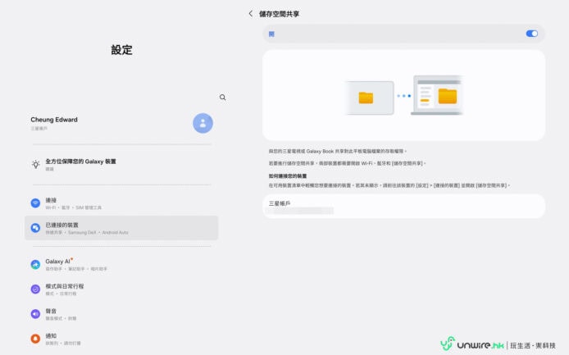Open 全方位保障您的 Galaxy 裝置 suggestion
This screenshot has height=355, width=569.
(121, 165)
